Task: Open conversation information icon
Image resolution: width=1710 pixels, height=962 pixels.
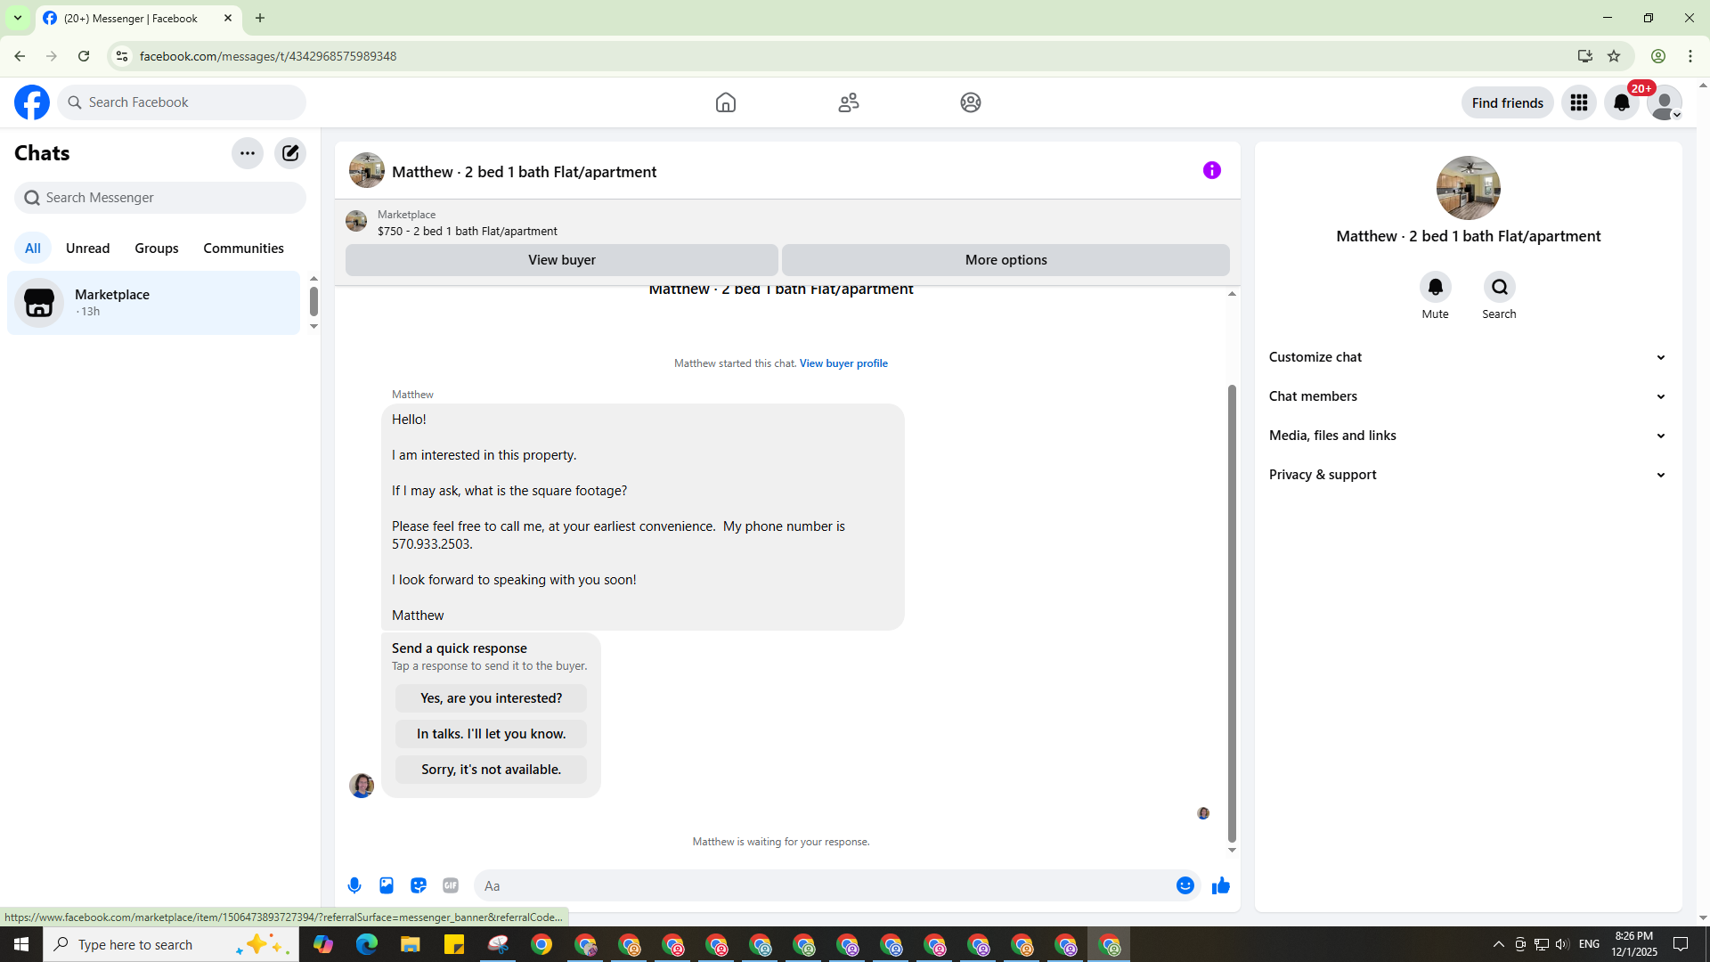Action: tap(1212, 170)
